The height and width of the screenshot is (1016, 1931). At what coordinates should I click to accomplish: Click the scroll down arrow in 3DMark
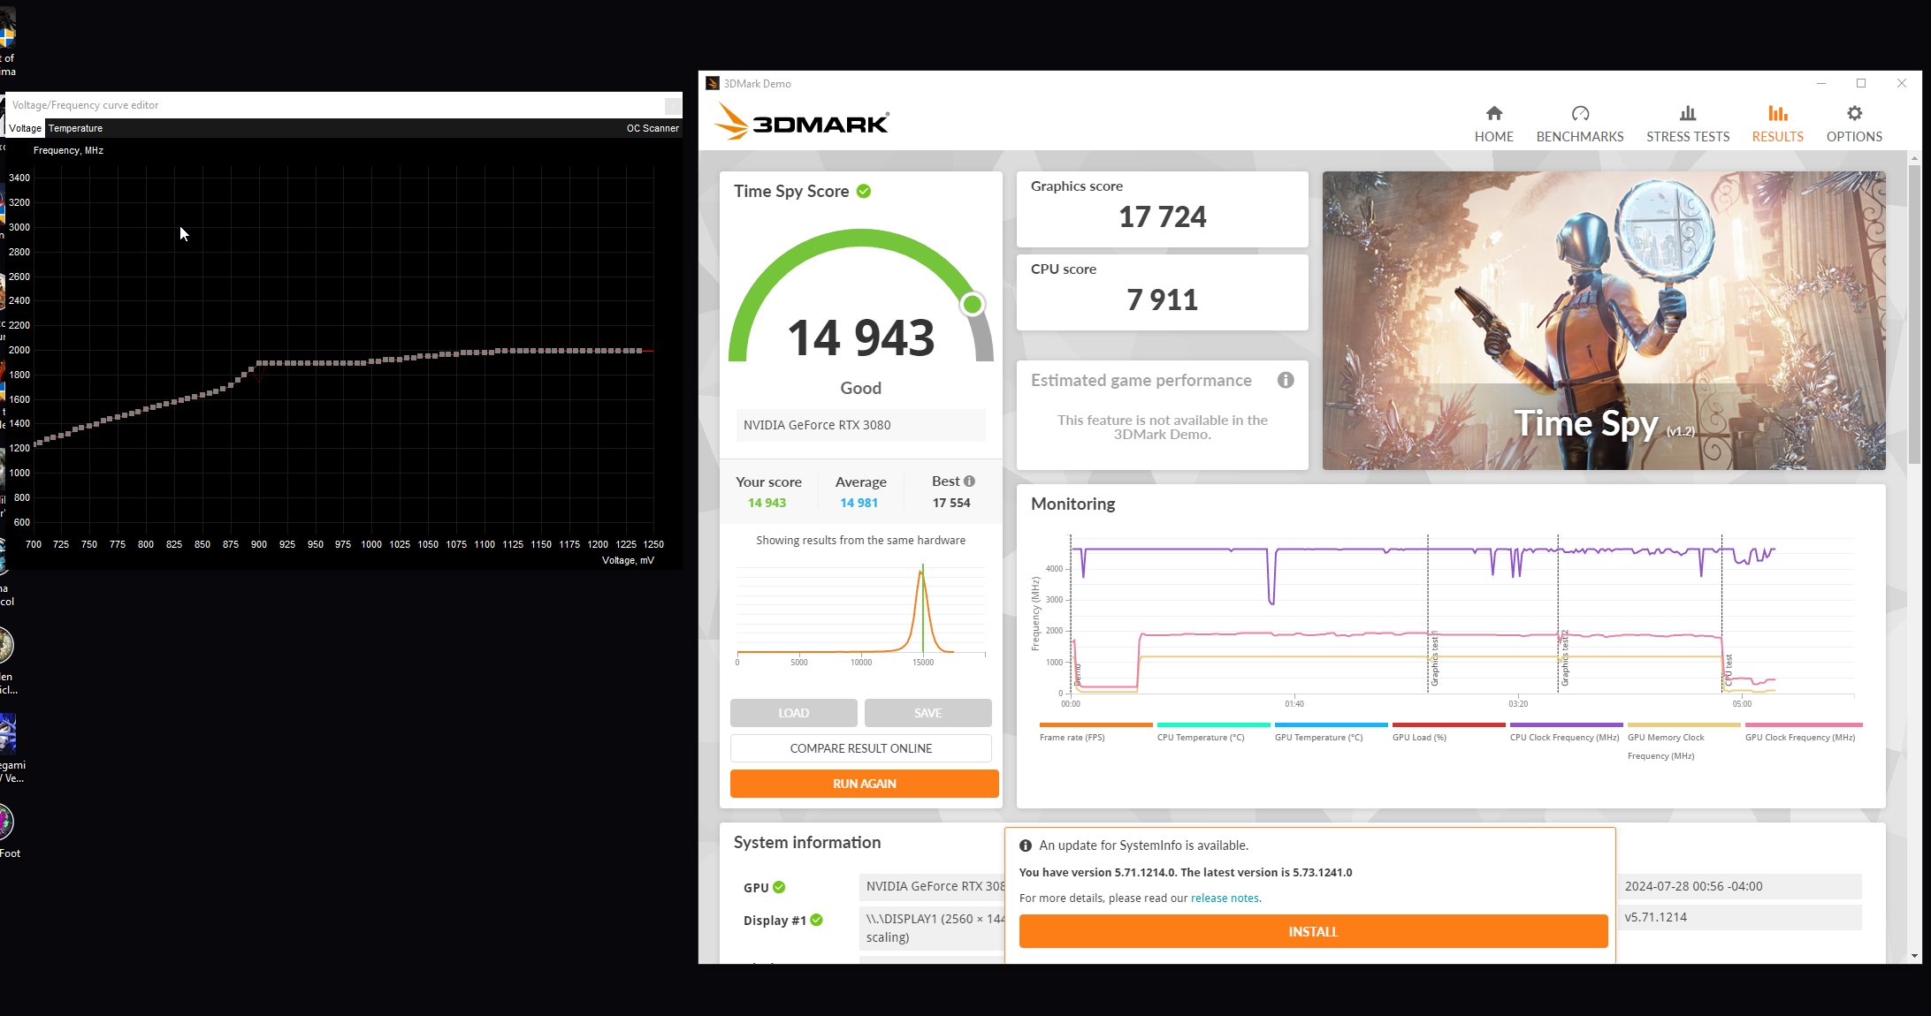click(1914, 956)
